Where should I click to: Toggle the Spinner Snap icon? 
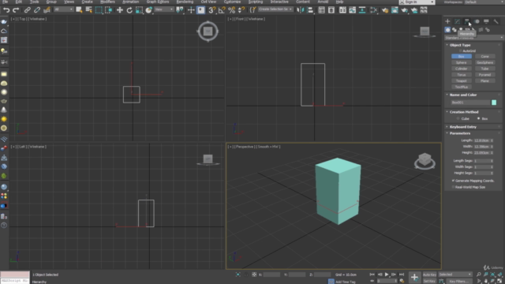tap(241, 10)
